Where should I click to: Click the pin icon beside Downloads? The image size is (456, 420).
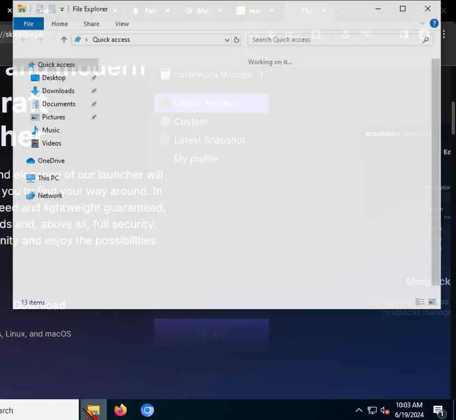(93, 91)
